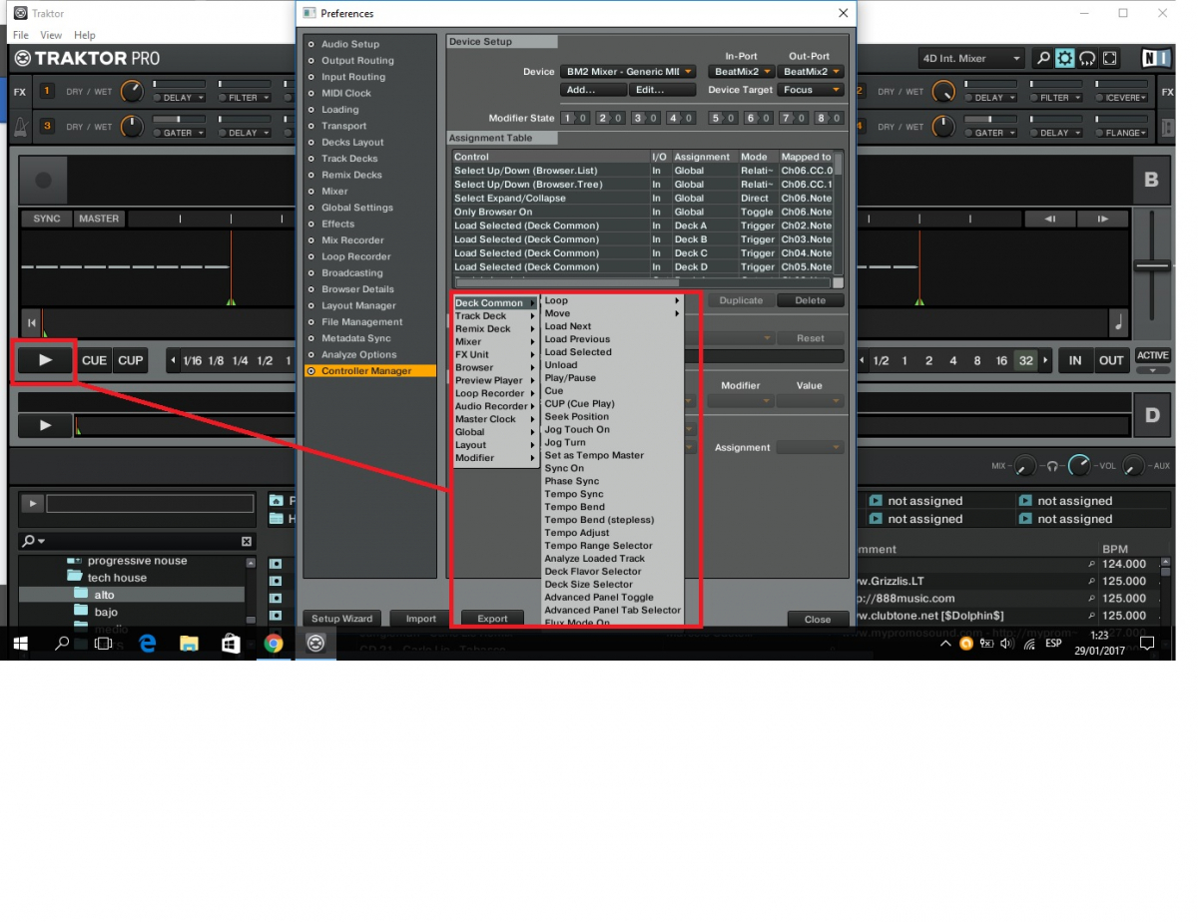1198x922 pixels.
Task: Toggle MASTER on Deck A
Action: click(99, 219)
